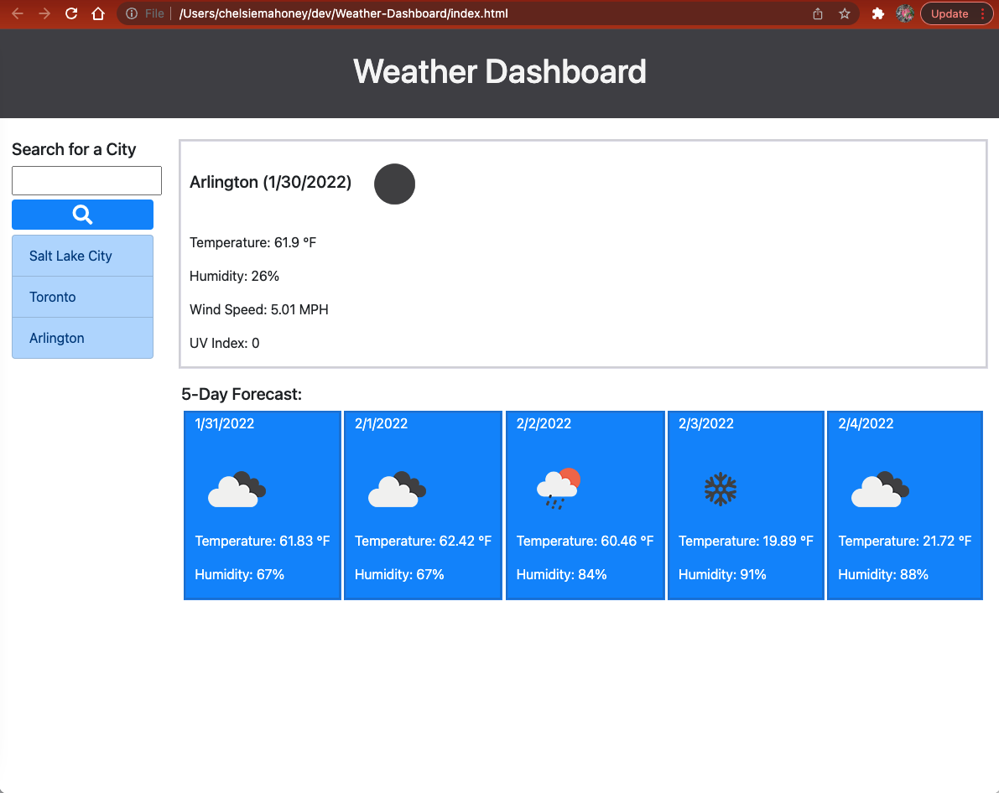Viewport: 999px width, 793px height.
Task: Click Temperature: 62.42 °F in forecast
Action: [x=423, y=541]
